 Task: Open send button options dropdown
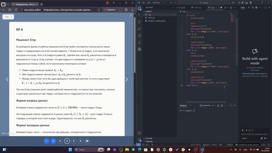(268, 138)
